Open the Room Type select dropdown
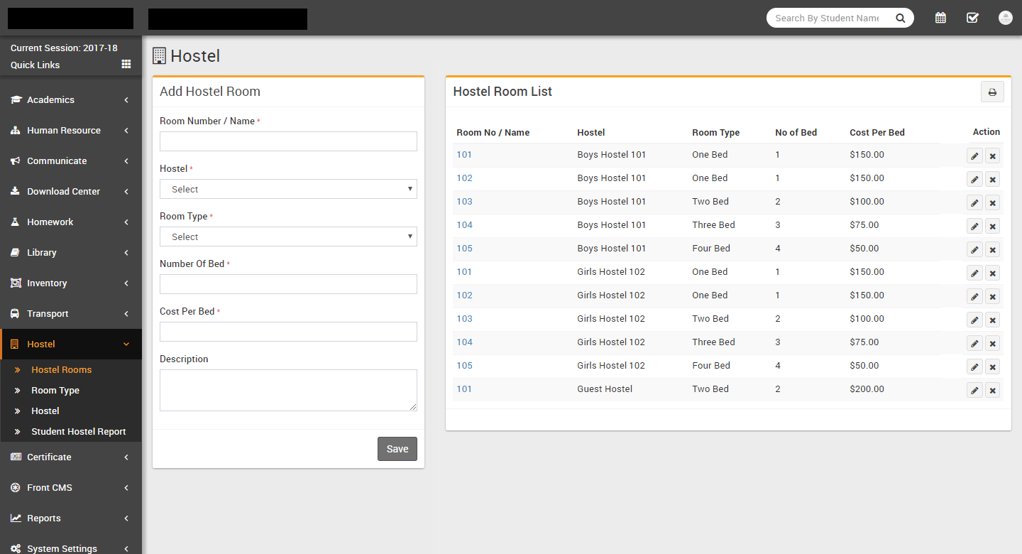Viewport: 1022px width, 554px height. pyautogui.click(x=288, y=237)
